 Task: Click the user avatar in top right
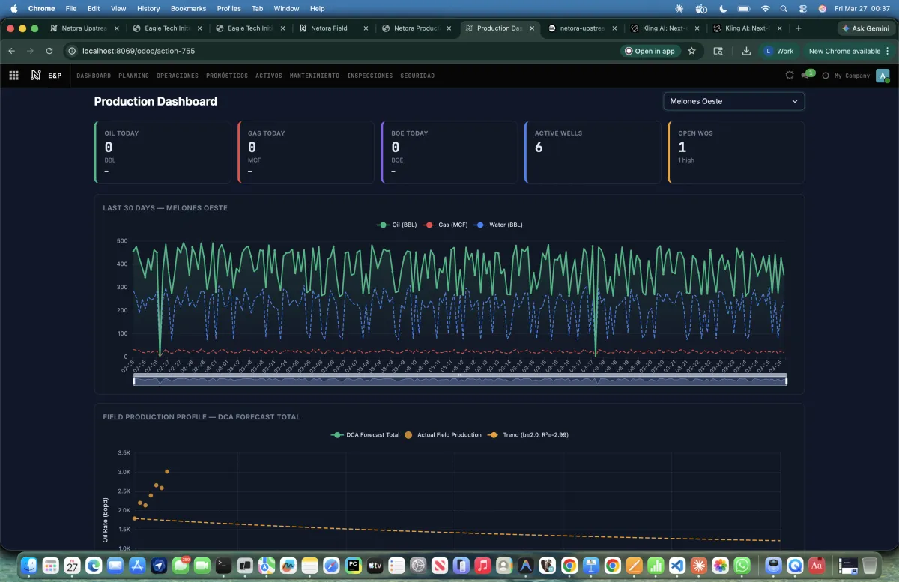click(x=881, y=76)
